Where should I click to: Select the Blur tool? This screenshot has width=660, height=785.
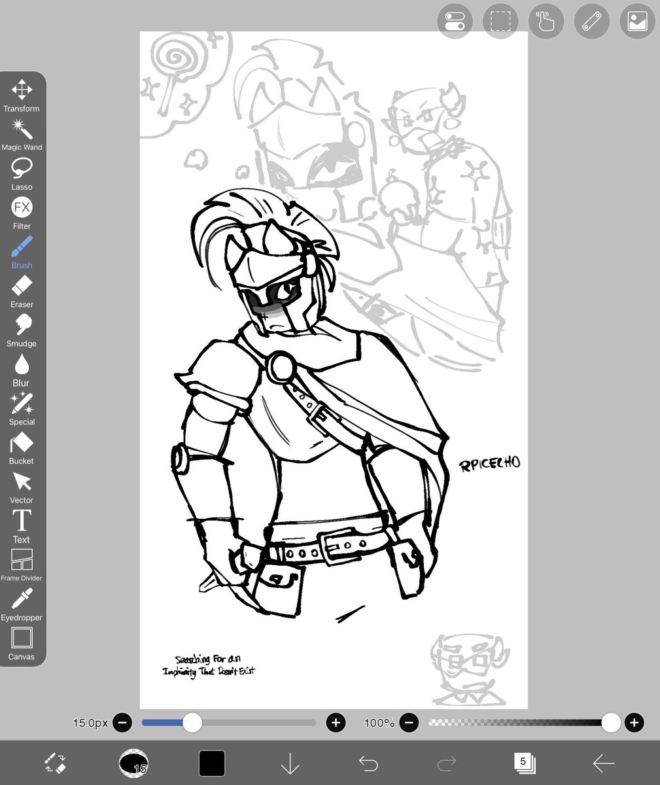(22, 370)
